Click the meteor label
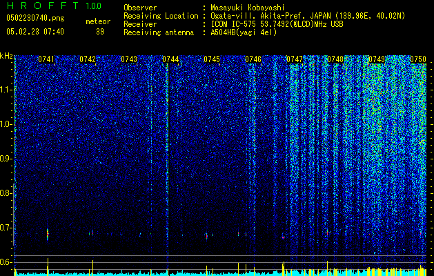Image resolution: width=434 pixels, height=276 pixels. pos(98,21)
